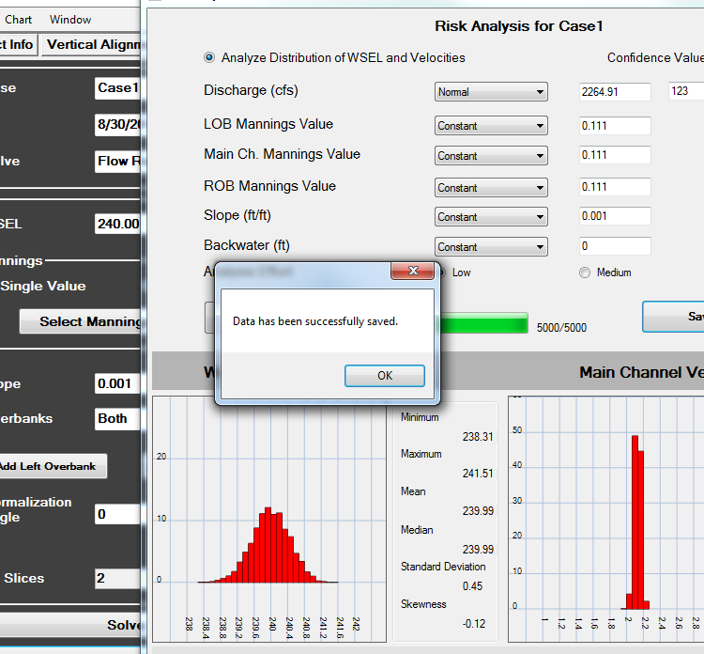Edit the Discharge value 2264.91 field
Image resolution: width=704 pixels, height=654 pixels.
[615, 92]
